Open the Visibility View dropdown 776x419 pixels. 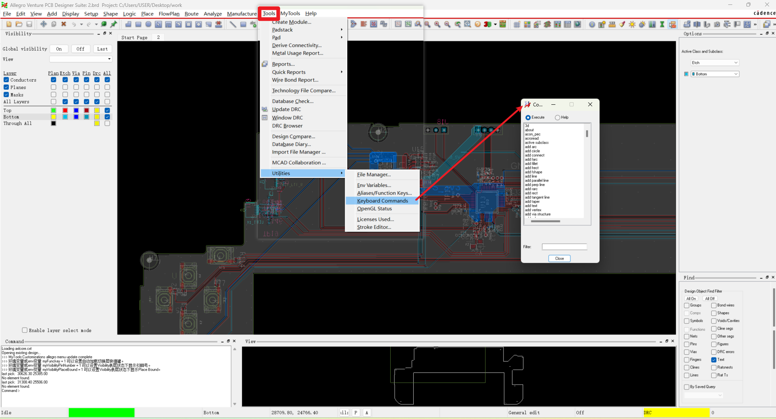click(x=81, y=59)
